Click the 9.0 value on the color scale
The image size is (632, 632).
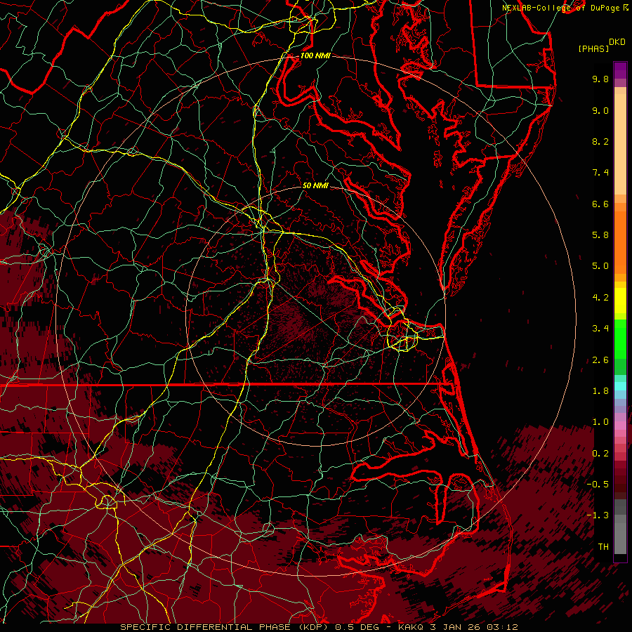coord(600,110)
